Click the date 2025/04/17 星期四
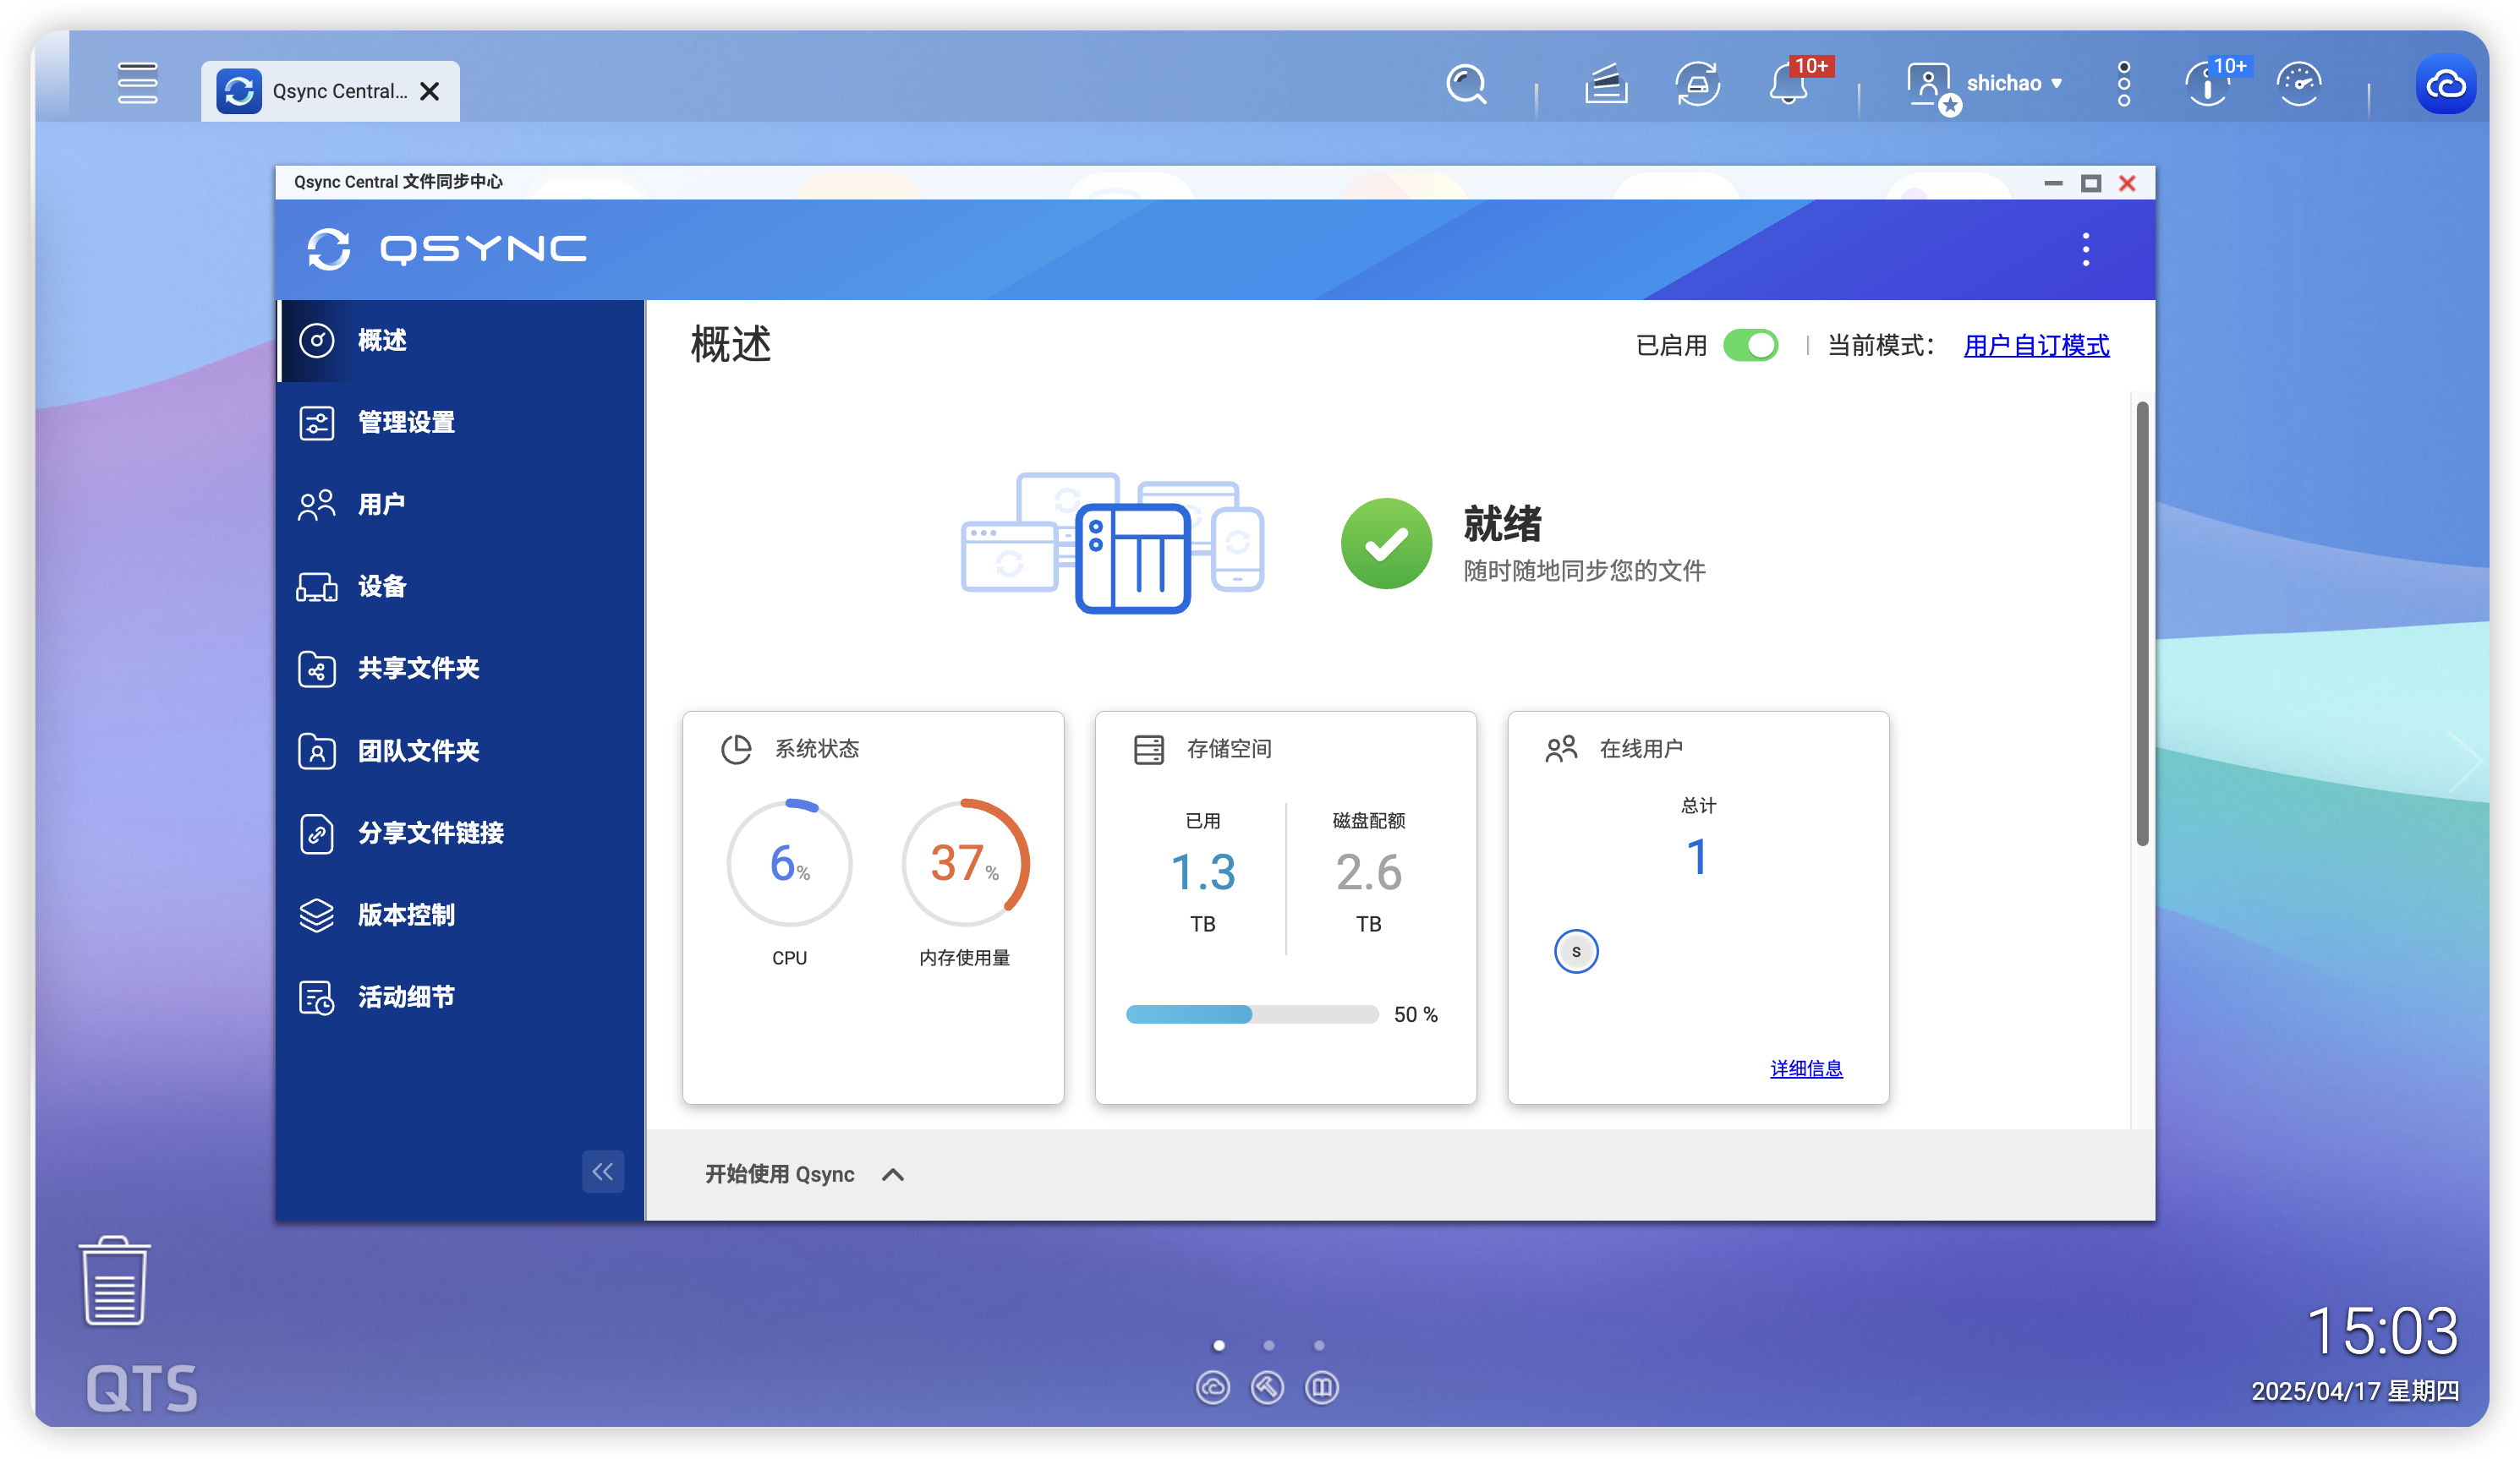This screenshot has height=1459, width=2520. click(x=2355, y=1392)
